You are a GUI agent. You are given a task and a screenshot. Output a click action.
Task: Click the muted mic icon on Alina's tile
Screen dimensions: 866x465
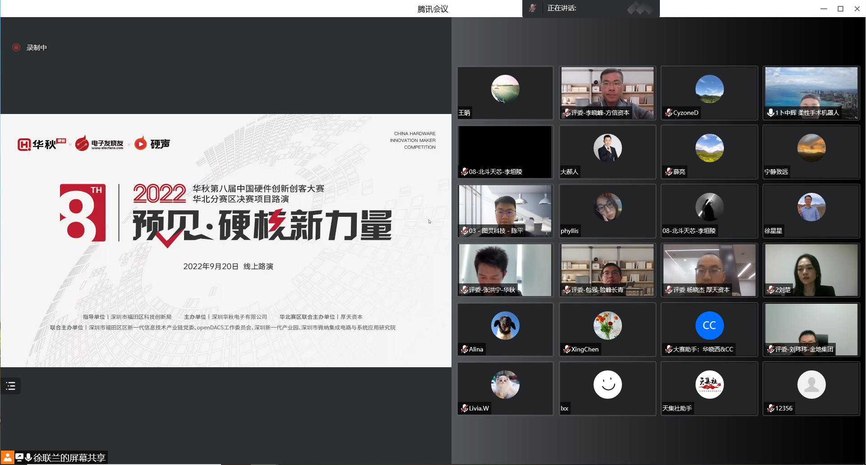(464, 349)
